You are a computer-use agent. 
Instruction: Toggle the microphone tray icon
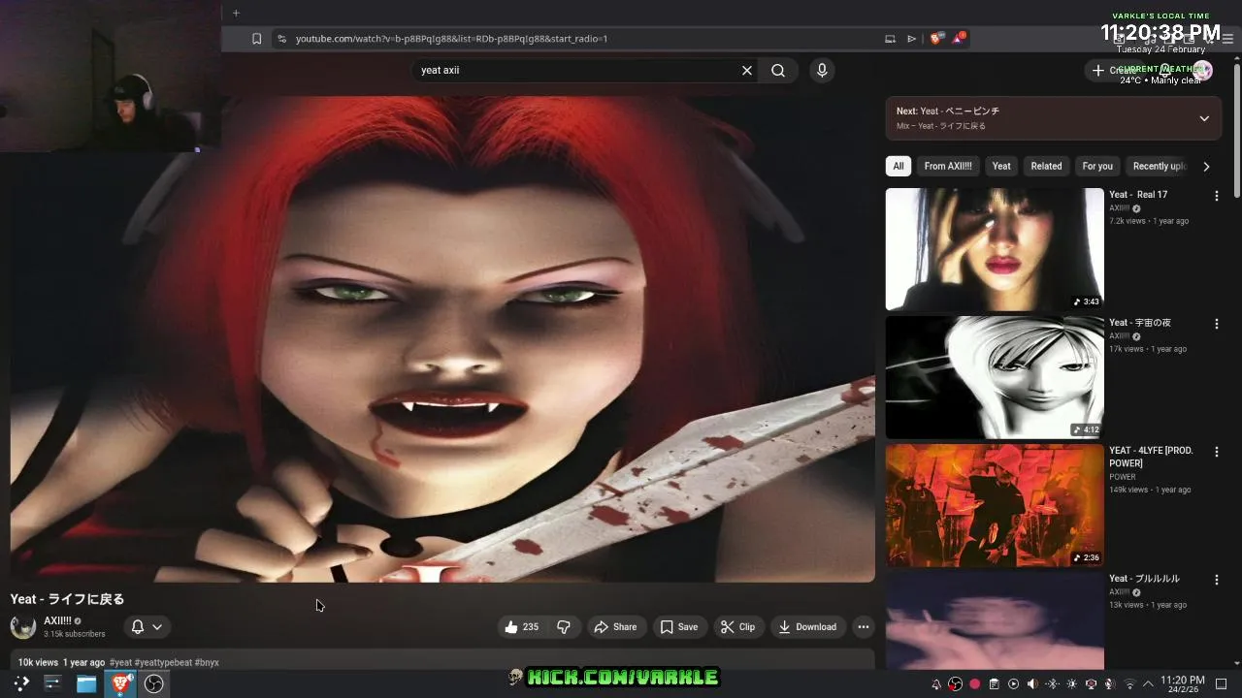[1109, 684]
